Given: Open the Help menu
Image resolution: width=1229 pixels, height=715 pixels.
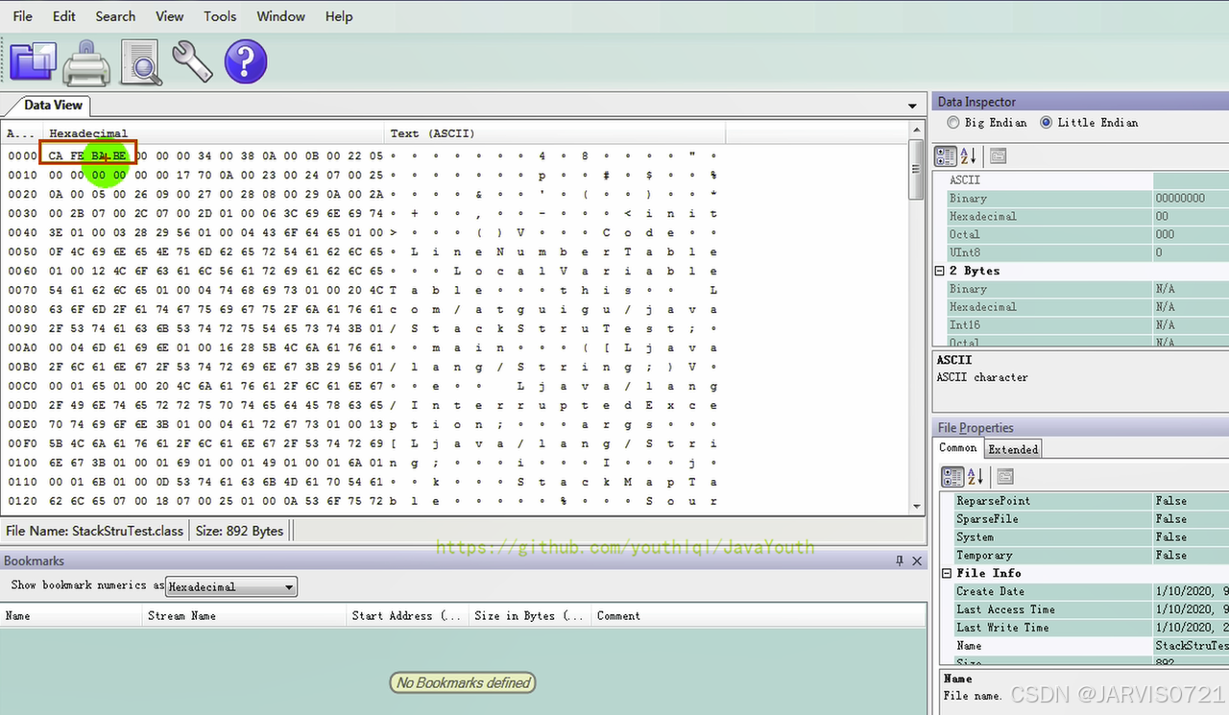Looking at the screenshot, I should (339, 16).
